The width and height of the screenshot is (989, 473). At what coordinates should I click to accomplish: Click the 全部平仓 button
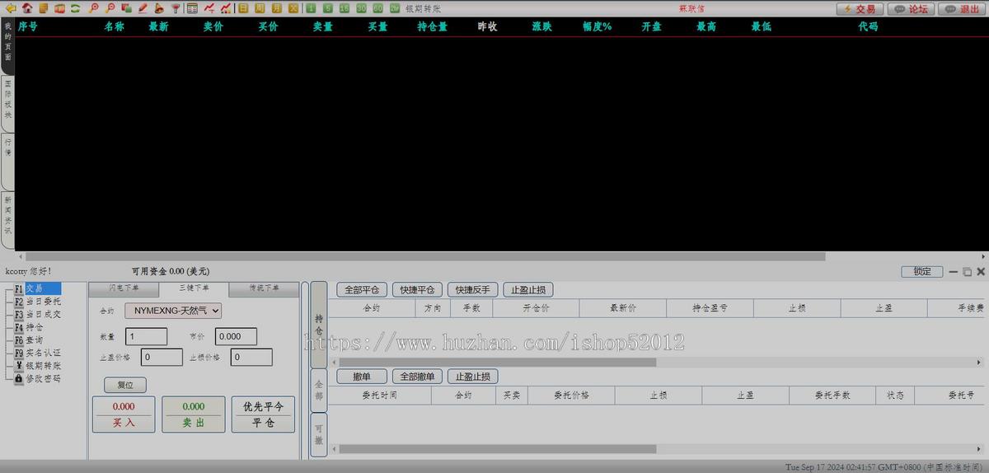tap(362, 290)
